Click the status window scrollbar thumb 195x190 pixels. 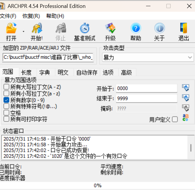[x=191, y=148]
